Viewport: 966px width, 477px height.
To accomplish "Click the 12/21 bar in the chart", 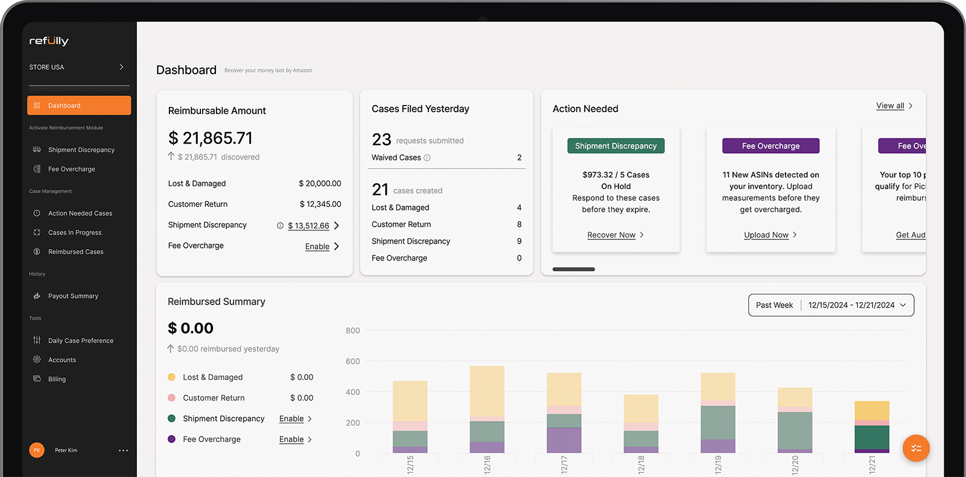I will click(872, 427).
